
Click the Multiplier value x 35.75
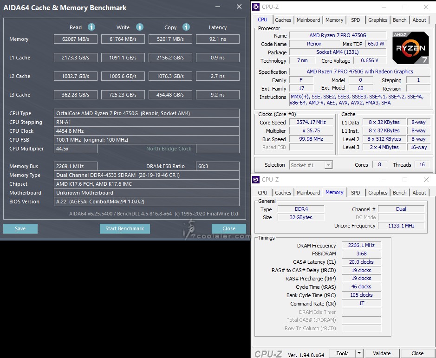click(x=311, y=130)
